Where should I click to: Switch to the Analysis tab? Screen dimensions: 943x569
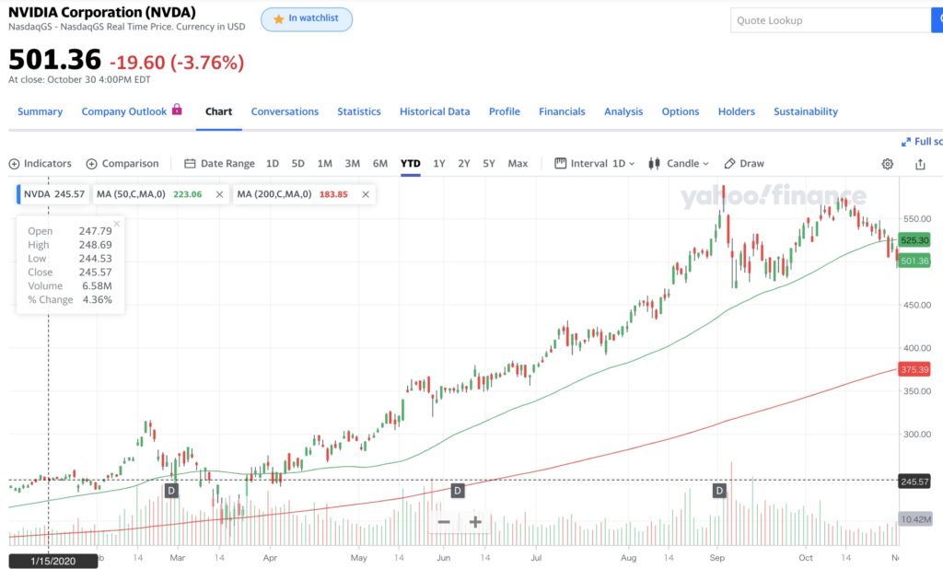pos(623,111)
